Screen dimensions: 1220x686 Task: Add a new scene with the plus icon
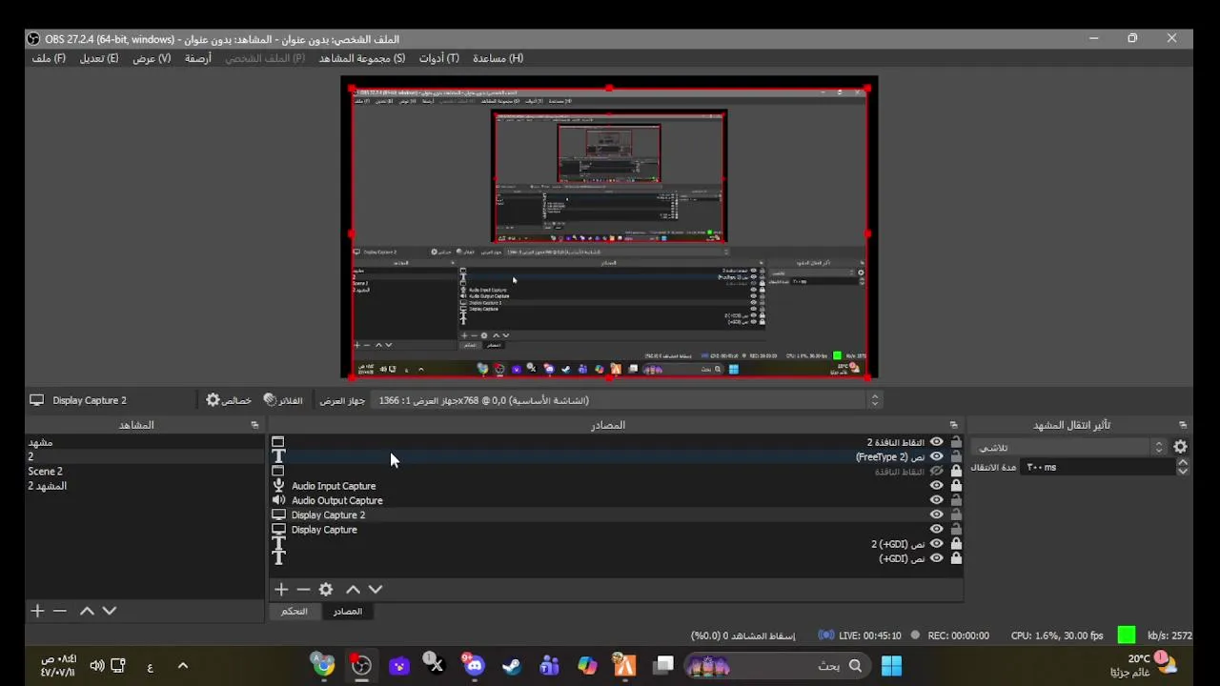coord(37,611)
